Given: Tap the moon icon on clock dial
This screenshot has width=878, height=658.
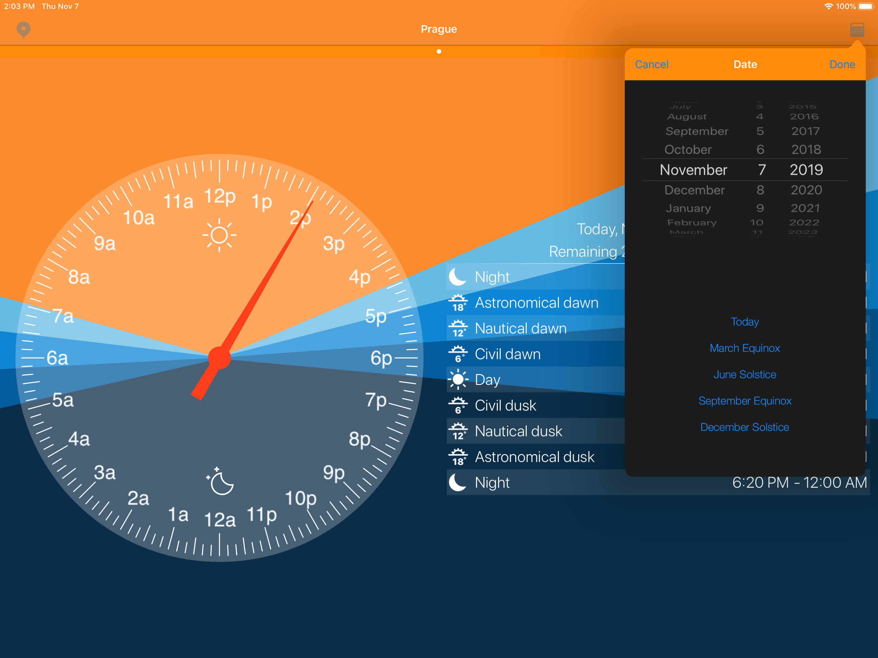Looking at the screenshot, I should pos(220,481).
